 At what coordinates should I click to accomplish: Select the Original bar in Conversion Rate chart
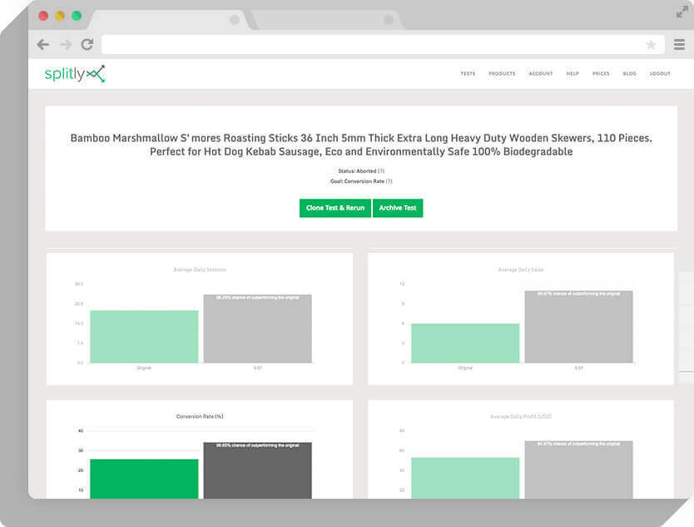[x=144, y=478]
